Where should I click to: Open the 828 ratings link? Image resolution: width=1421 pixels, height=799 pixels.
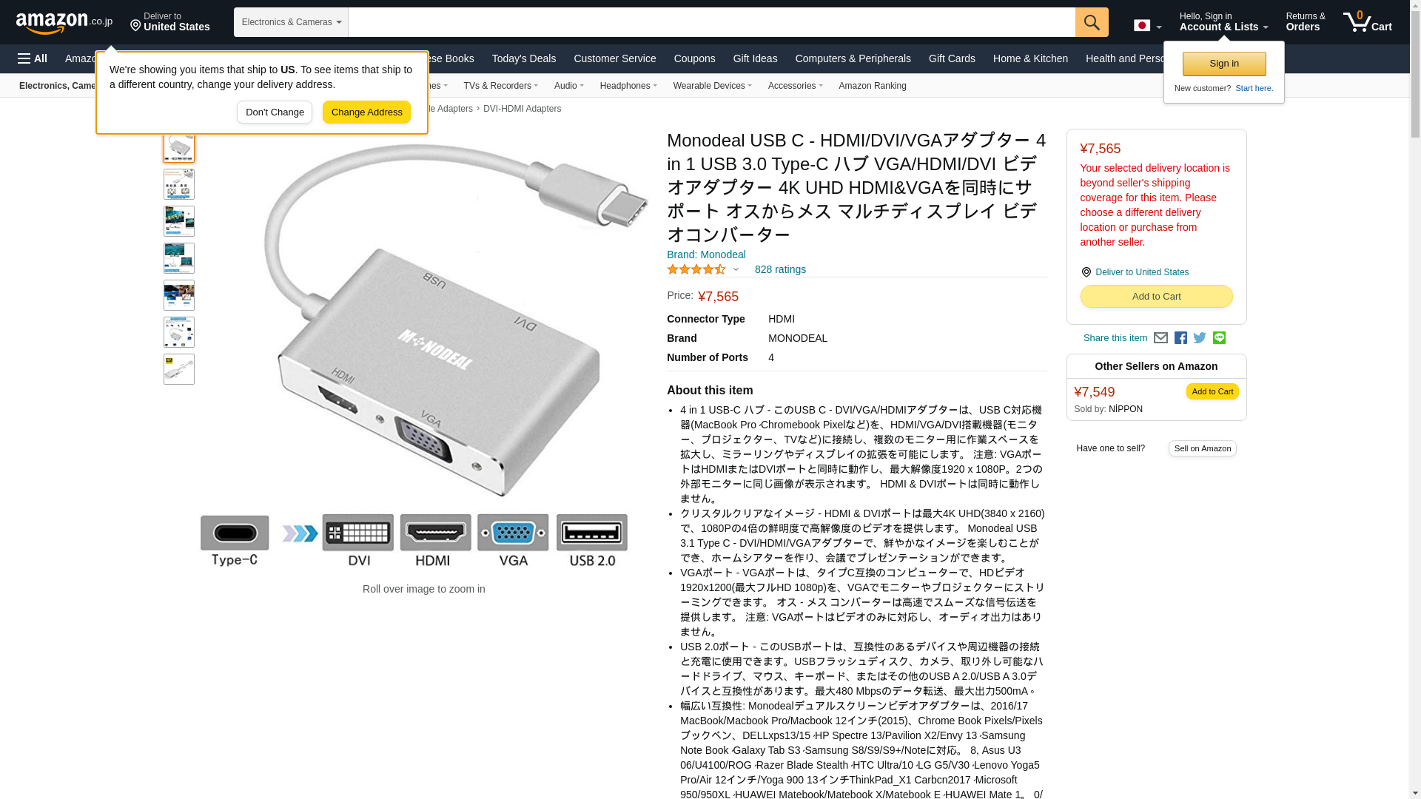coord(780,270)
